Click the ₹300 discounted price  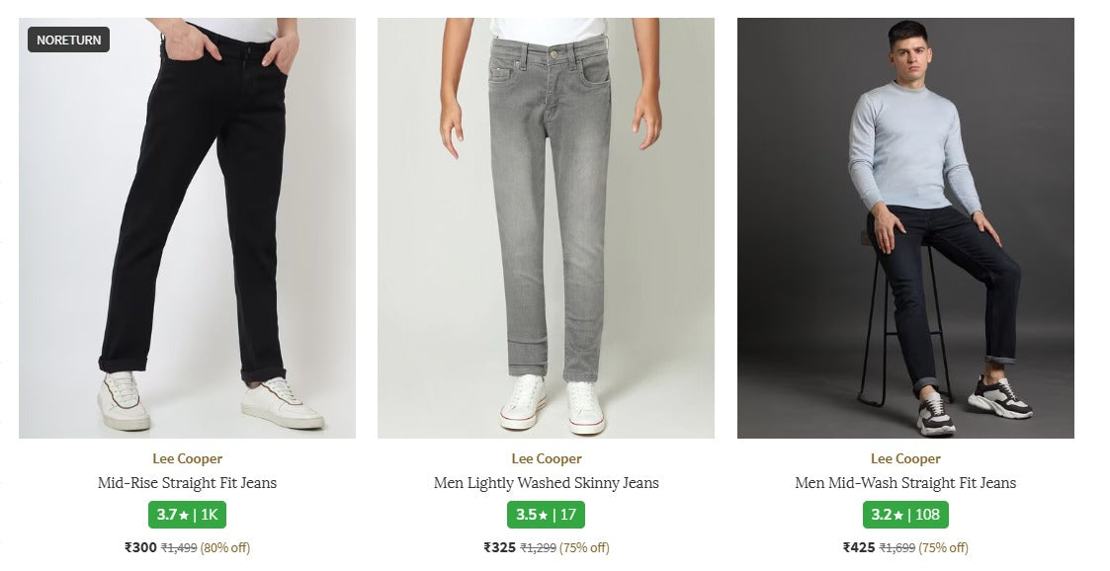coord(140,547)
